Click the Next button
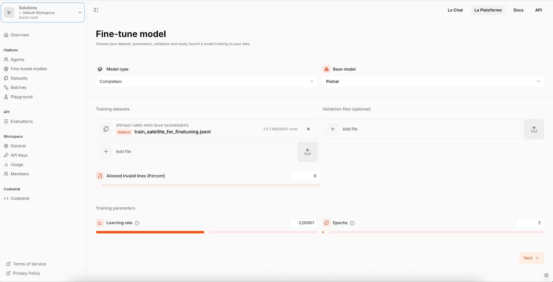553x282 pixels. click(531, 258)
